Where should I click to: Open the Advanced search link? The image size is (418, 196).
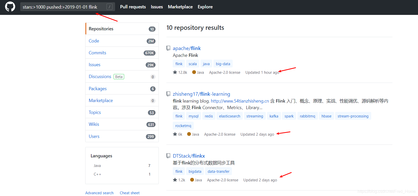click(x=99, y=193)
